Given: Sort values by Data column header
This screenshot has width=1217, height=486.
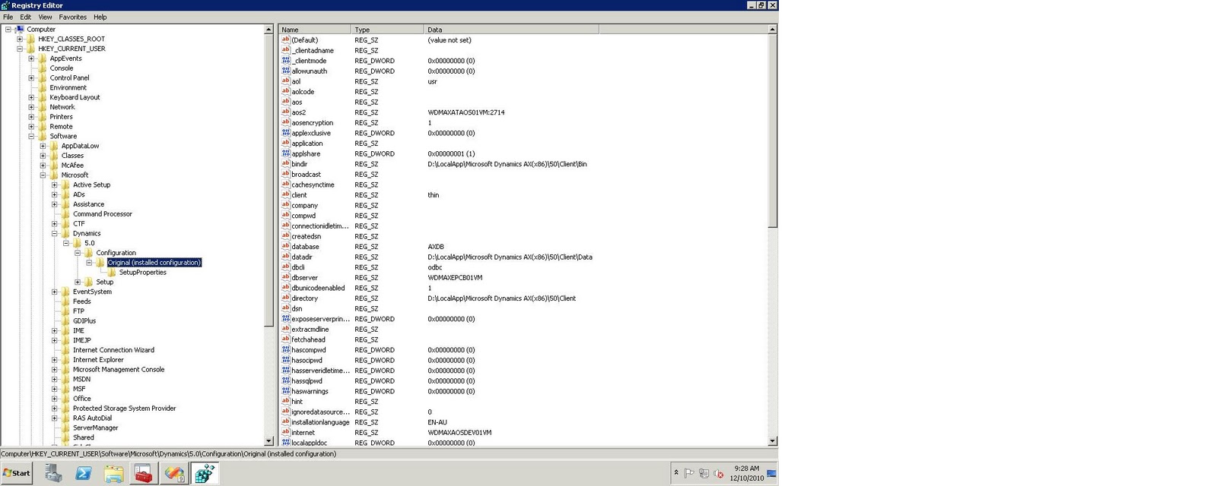Looking at the screenshot, I should point(511,30).
